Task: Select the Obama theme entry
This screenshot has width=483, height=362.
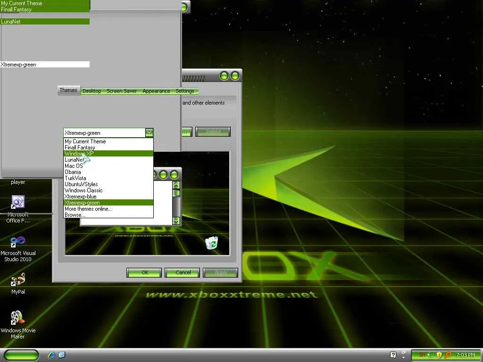Action: click(x=108, y=172)
